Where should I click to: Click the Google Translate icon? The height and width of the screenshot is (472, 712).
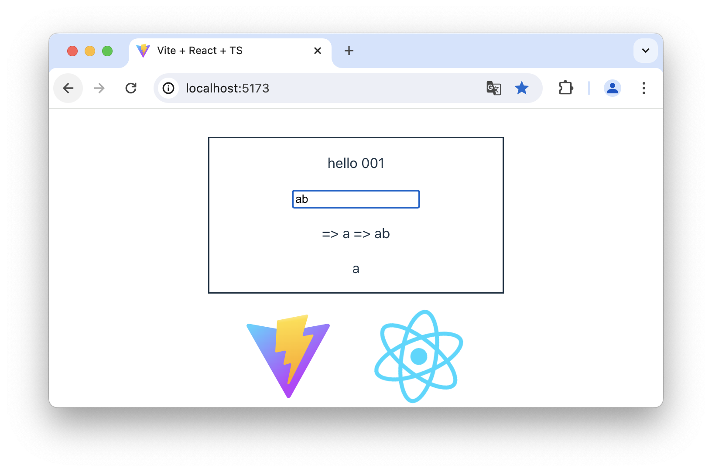tap(494, 88)
